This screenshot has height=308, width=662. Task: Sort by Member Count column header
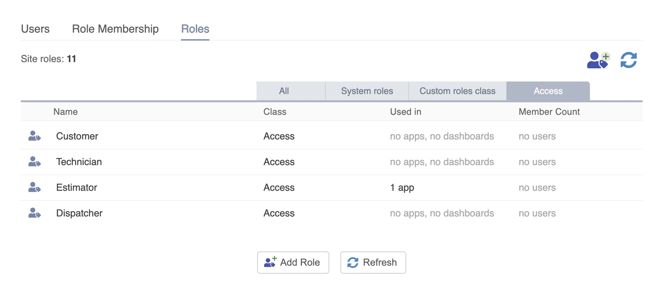point(549,112)
